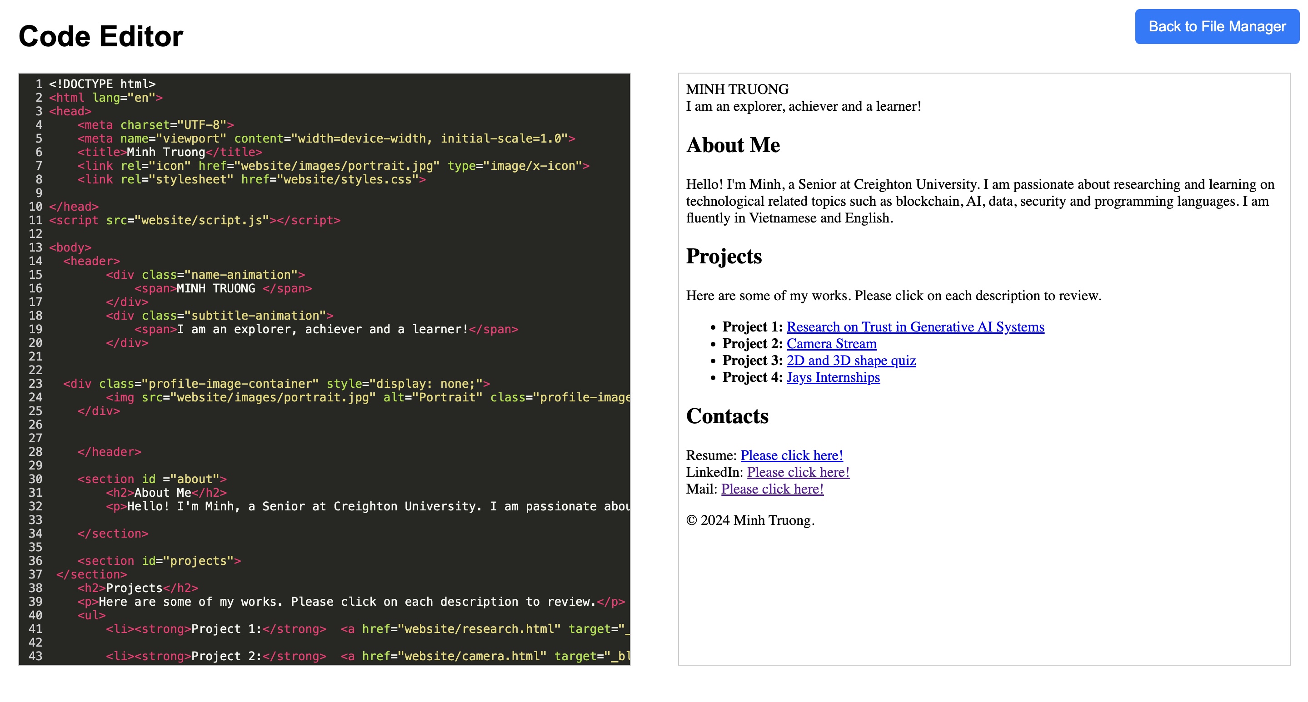Click the section id="projects" code line
This screenshot has height=702, width=1308.
(x=159, y=560)
